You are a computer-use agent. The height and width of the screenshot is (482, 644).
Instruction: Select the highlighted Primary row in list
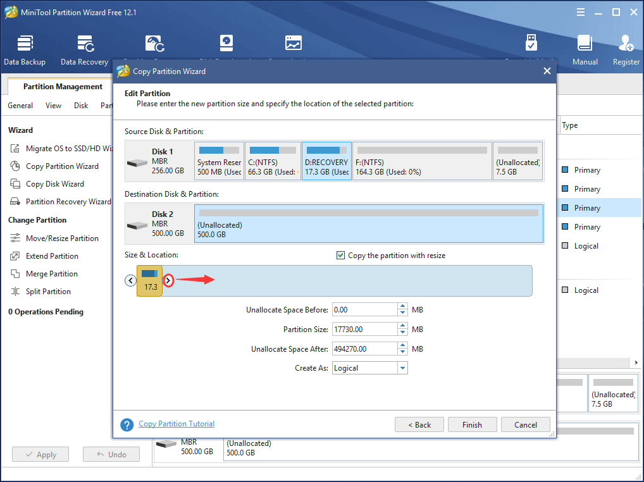[600, 207]
